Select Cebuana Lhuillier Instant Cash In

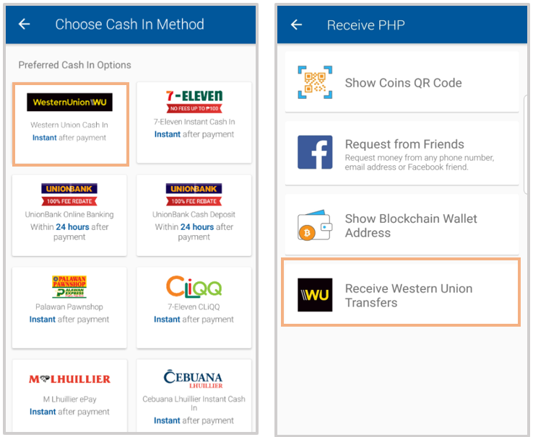[194, 396]
